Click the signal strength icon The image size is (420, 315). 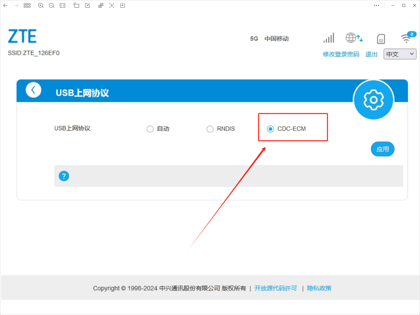coord(328,38)
